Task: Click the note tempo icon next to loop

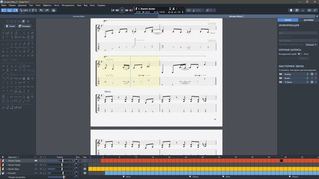Action: click(x=193, y=10)
